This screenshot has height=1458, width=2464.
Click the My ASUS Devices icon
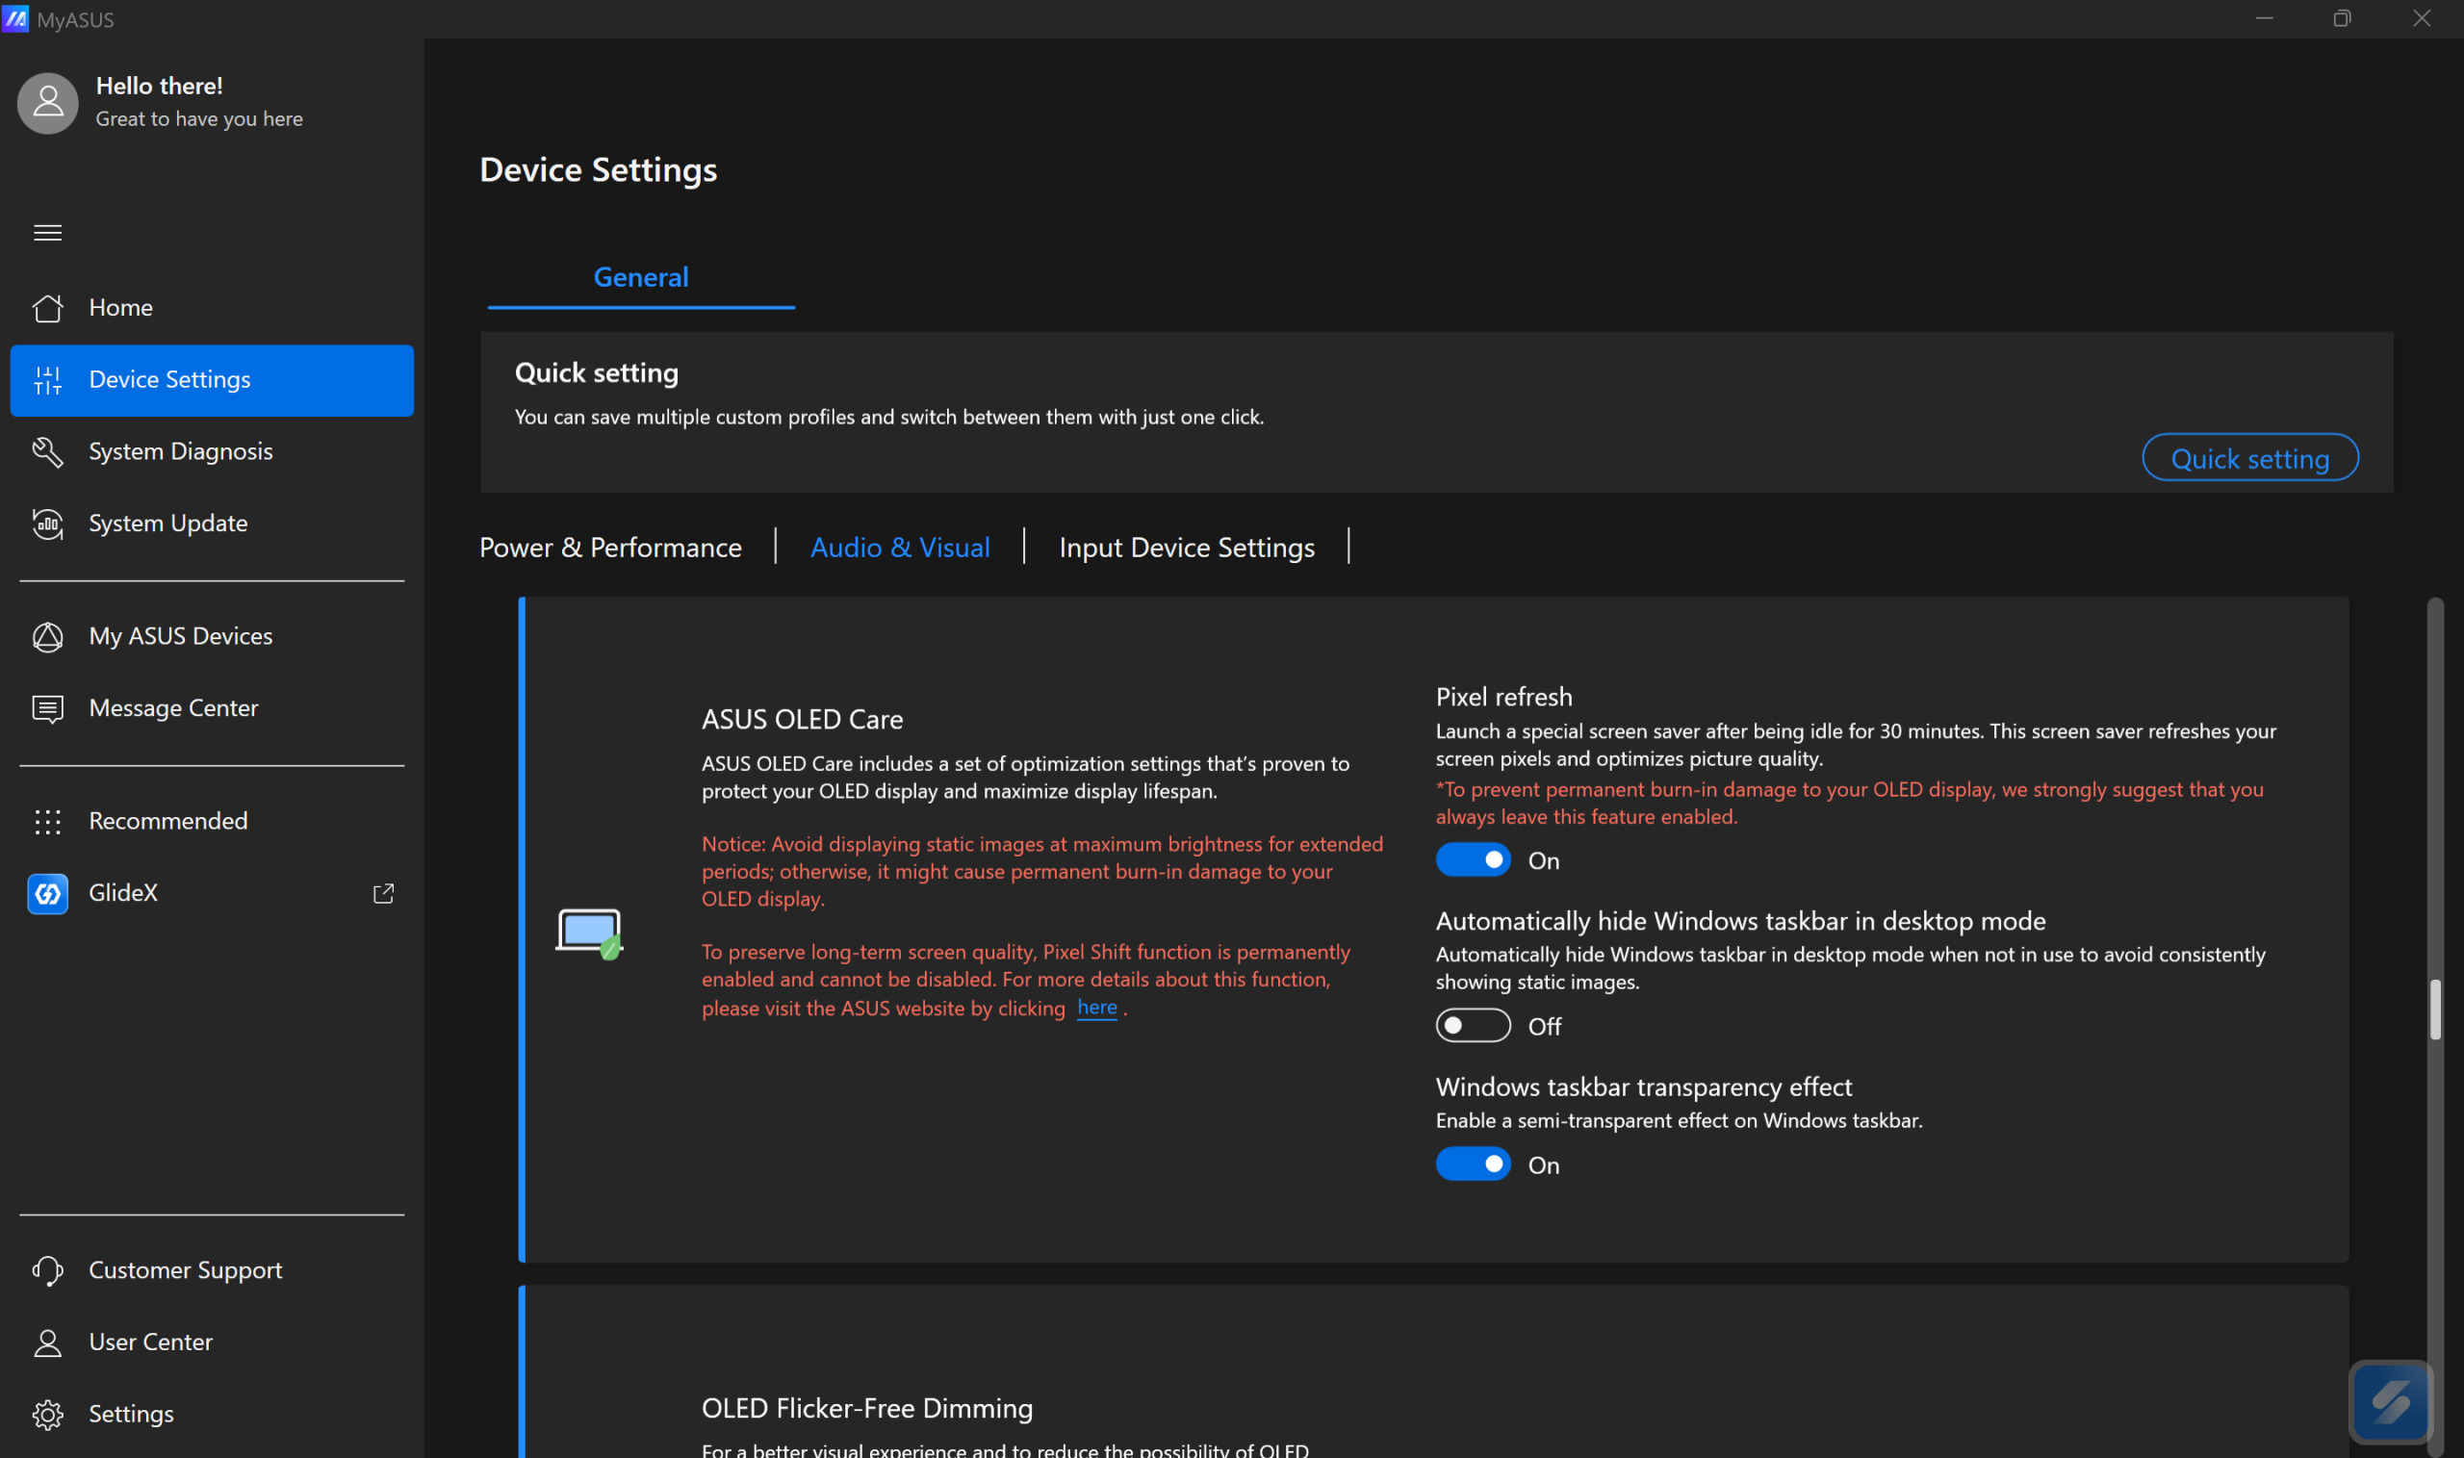coord(47,637)
